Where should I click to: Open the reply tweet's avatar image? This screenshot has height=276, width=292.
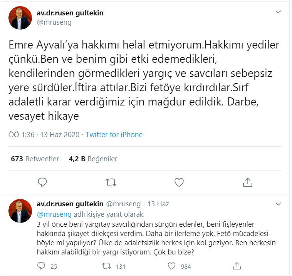coord(20,211)
